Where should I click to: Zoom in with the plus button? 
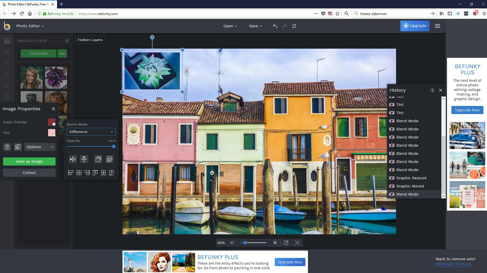tap(275, 243)
